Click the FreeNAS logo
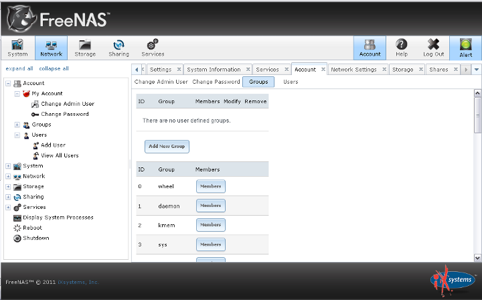 (x=58, y=19)
